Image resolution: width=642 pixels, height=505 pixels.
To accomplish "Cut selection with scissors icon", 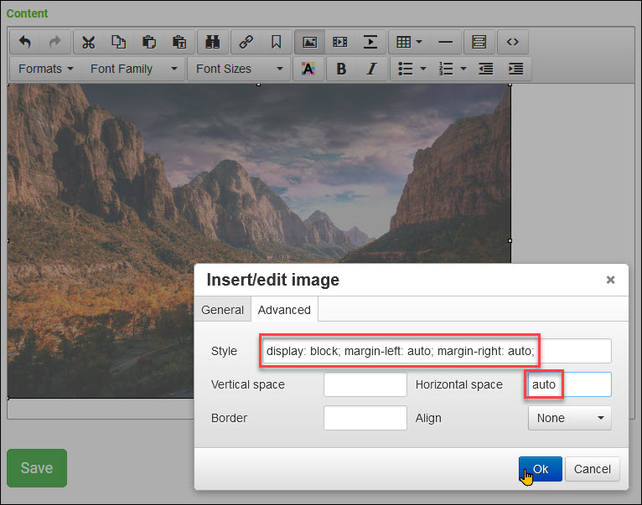I will click(x=89, y=42).
